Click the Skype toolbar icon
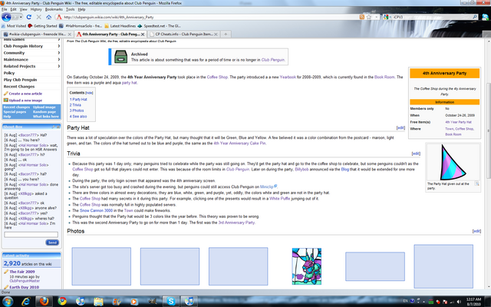The width and height of the screenshot is (491, 307). (x=485, y=17)
